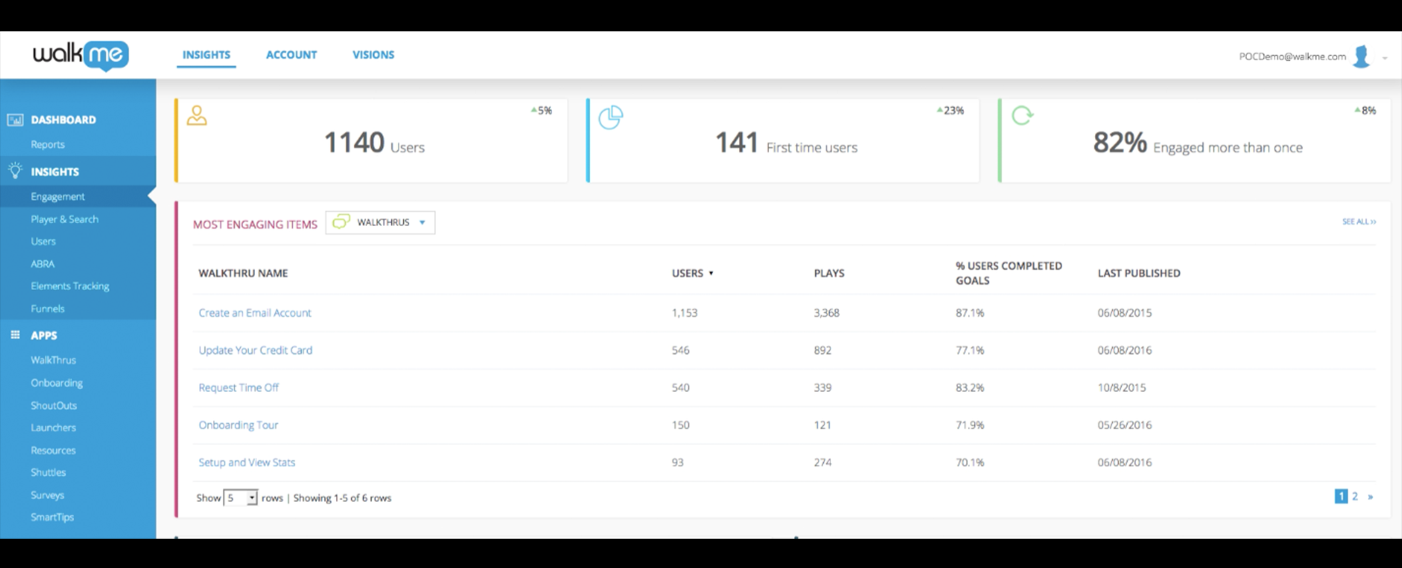Open Onboarding in the sidebar
The width and height of the screenshot is (1402, 568).
57,383
